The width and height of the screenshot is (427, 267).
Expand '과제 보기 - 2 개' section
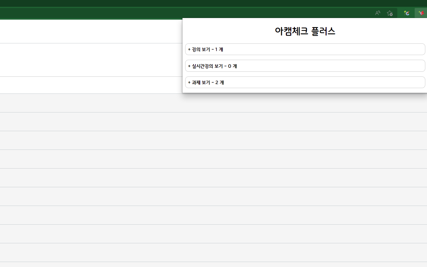pyautogui.click(x=305, y=82)
